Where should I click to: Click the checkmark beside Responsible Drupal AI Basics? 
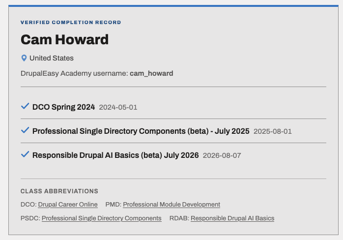tap(25, 154)
